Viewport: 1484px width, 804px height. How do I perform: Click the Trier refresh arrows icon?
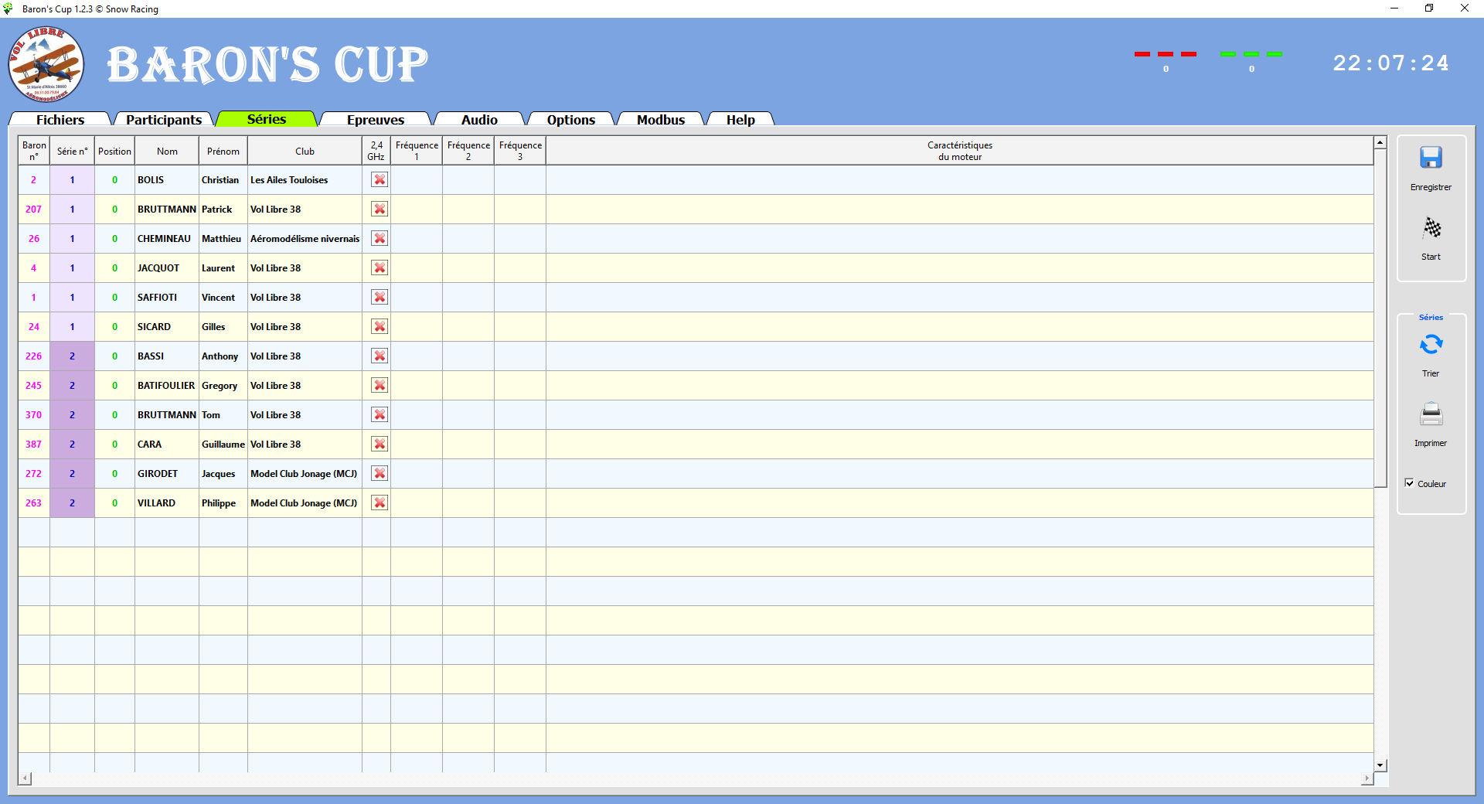[x=1431, y=345]
